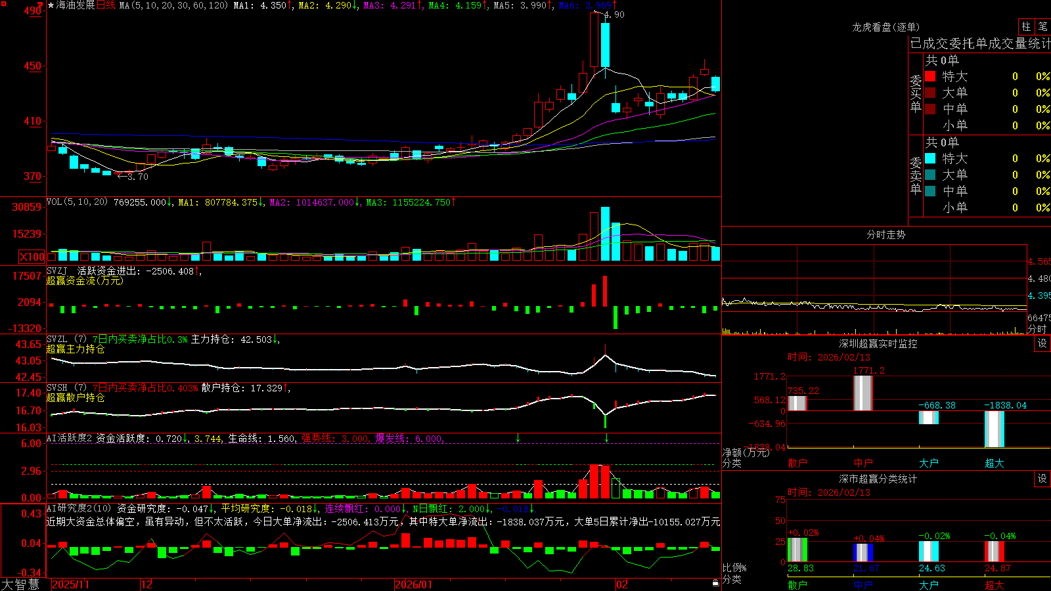The image size is (1051, 591).
Task: Click the cyan 特大 swatch under 委卖单
Action: pyautogui.click(x=930, y=158)
